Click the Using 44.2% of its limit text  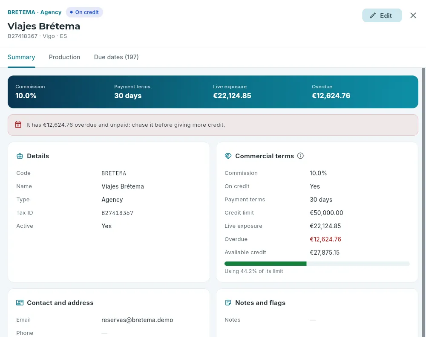[x=254, y=271]
